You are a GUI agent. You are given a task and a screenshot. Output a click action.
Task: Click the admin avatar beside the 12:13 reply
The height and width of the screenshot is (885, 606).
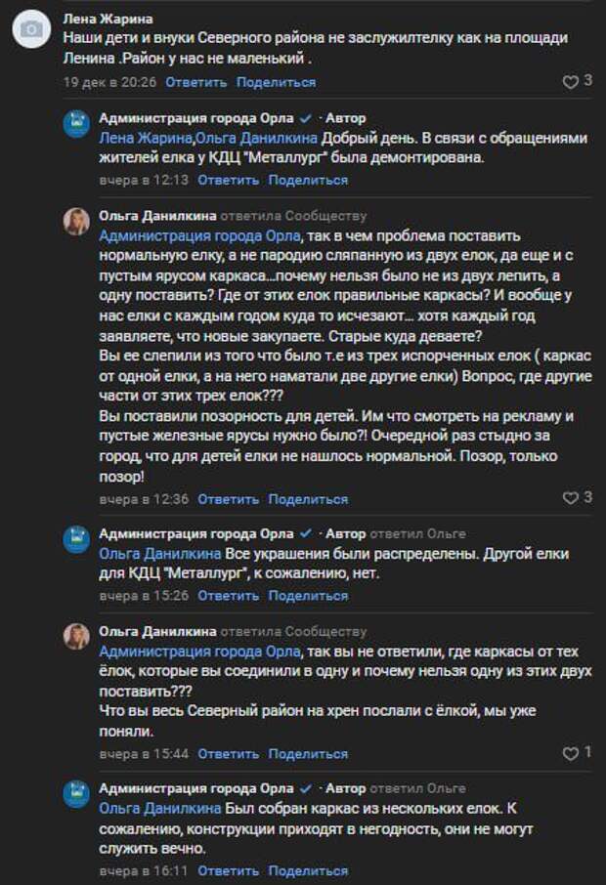click(x=76, y=124)
